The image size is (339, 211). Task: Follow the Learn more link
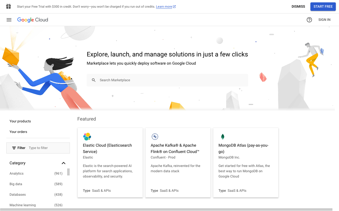[x=164, y=7]
